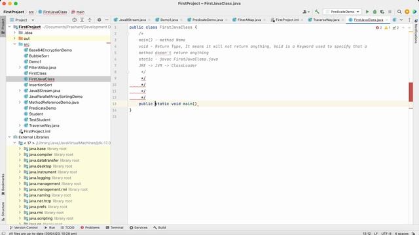This screenshot has height=235, width=419.
Task: Collapse the FirstProject root folder
Action: pos(9,27)
